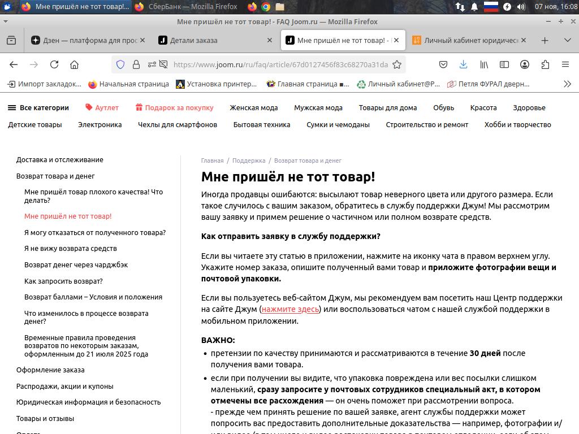Follow the нажмите здесь link
This screenshot has height=434, width=579.
click(x=290, y=309)
